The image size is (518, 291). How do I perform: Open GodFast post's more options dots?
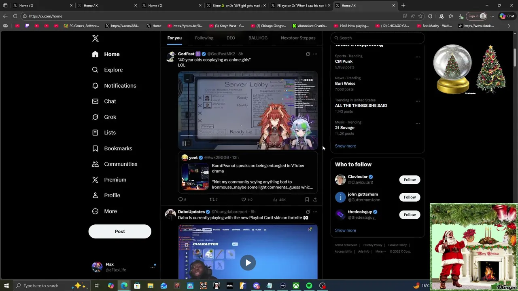tap(315, 54)
